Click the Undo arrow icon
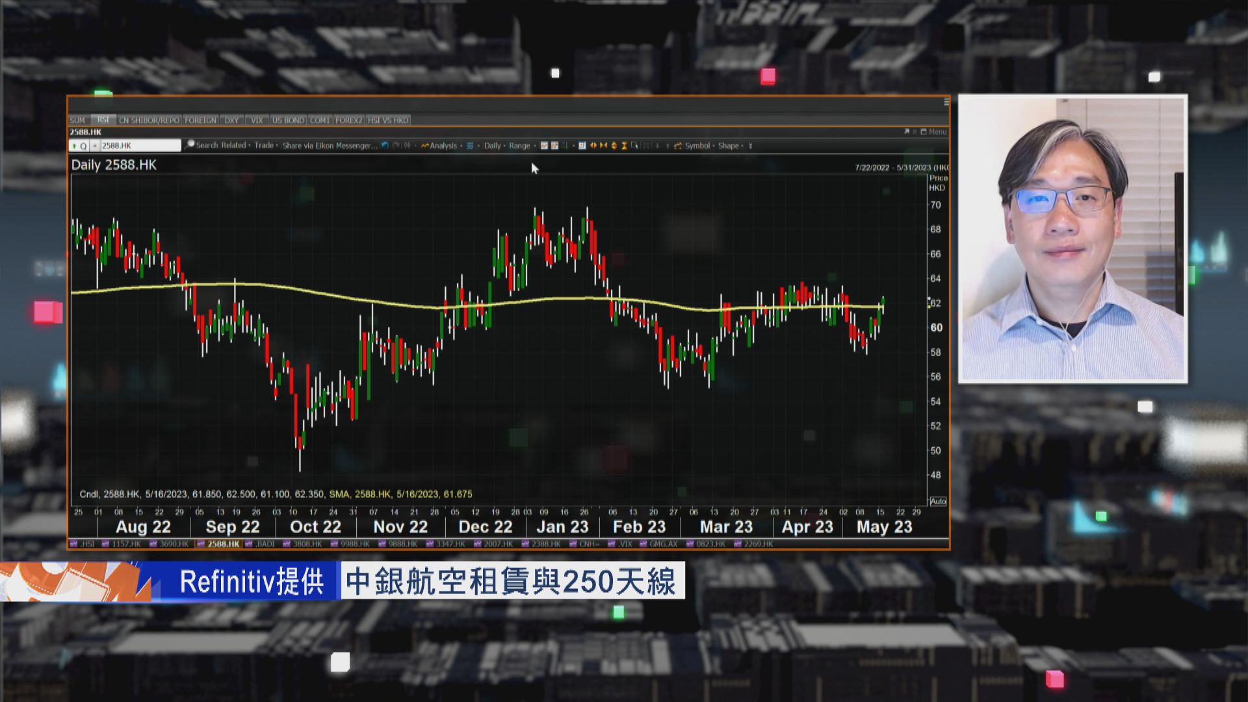1248x702 pixels. [385, 146]
